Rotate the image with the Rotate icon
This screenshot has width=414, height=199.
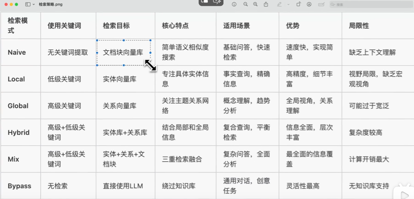click(299, 4)
